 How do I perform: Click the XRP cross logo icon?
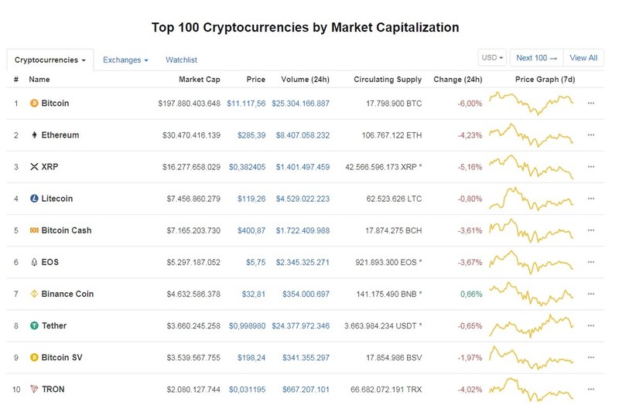point(34,167)
